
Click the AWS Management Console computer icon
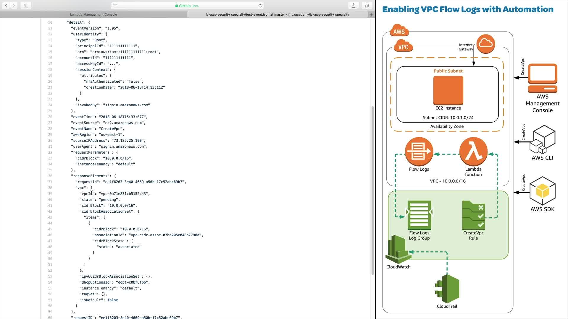click(542, 78)
